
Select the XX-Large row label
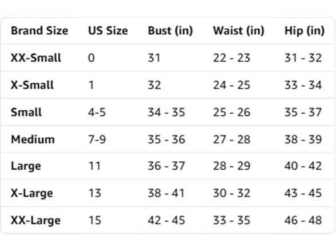pyautogui.click(x=36, y=221)
